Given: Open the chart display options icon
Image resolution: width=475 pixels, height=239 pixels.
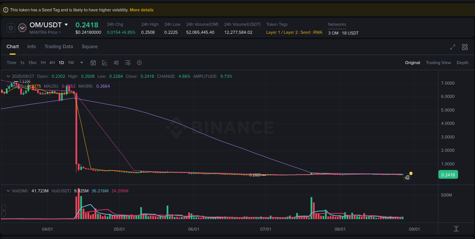Looking at the screenshot, I should point(128,63).
